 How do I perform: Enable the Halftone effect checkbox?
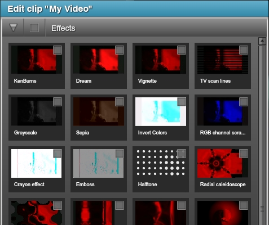point(182,154)
